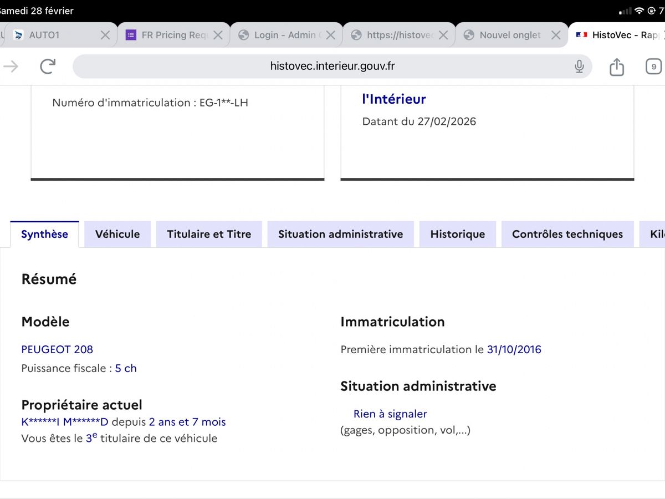Viewport: 665px width, 499px height.
Task: Open the Titulaire et Titre tab
Action: pos(209,234)
